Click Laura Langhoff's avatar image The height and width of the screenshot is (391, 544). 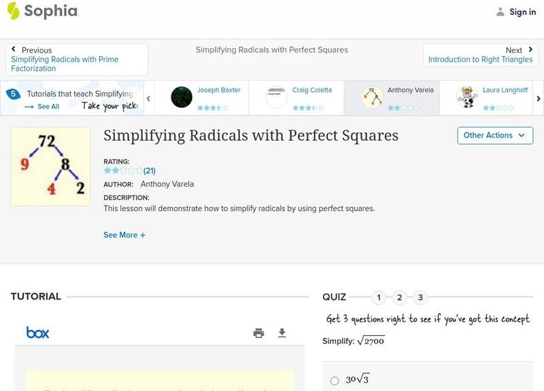pos(467,97)
